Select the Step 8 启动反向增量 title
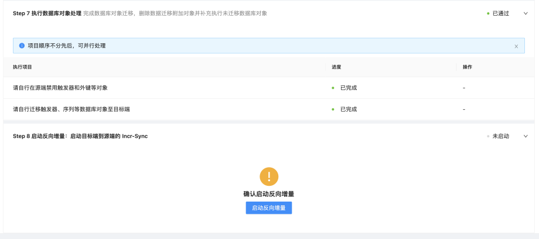 (x=80, y=136)
